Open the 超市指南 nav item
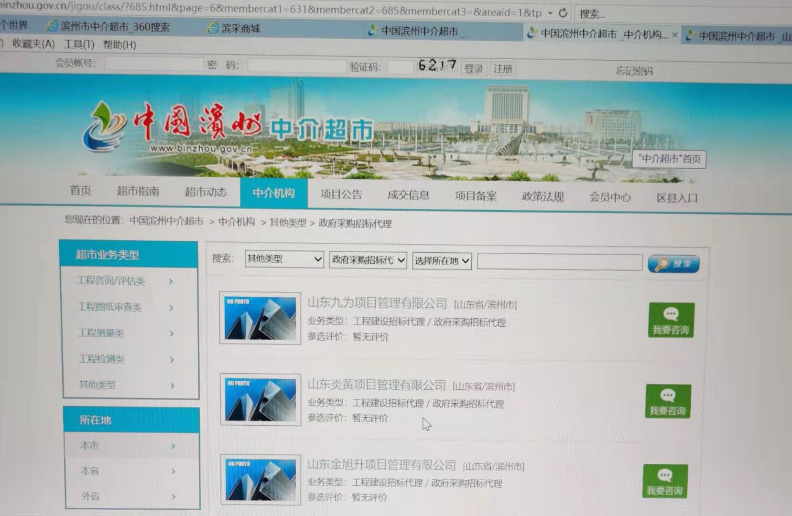The height and width of the screenshot is (516, 792). point(138,191)
